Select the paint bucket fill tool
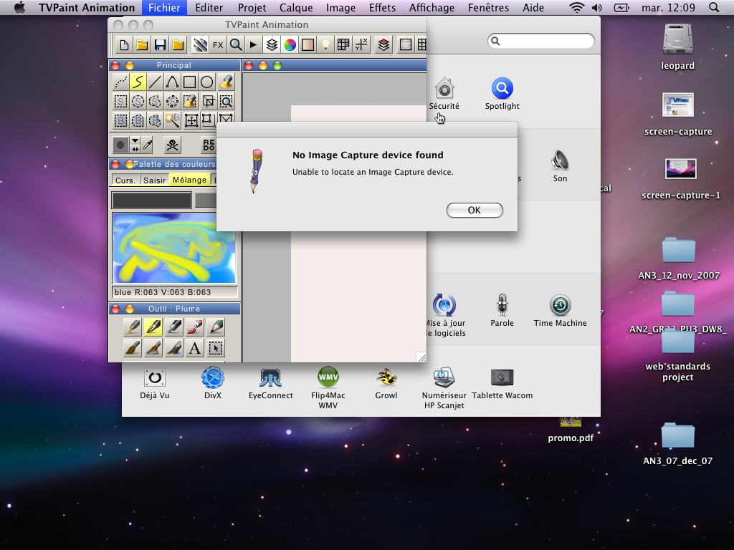 [226, 82]
